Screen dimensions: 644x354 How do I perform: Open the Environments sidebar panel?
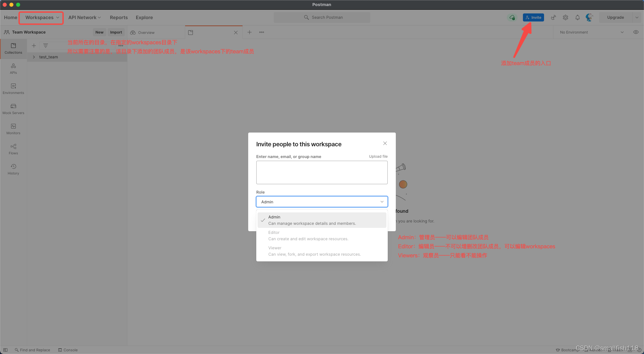tap(13, 89)
